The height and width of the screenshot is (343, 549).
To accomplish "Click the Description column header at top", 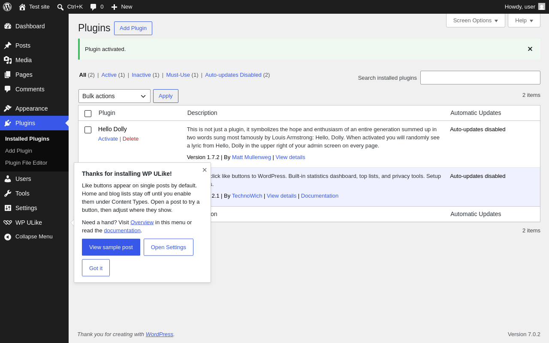I will click(202, 113).
